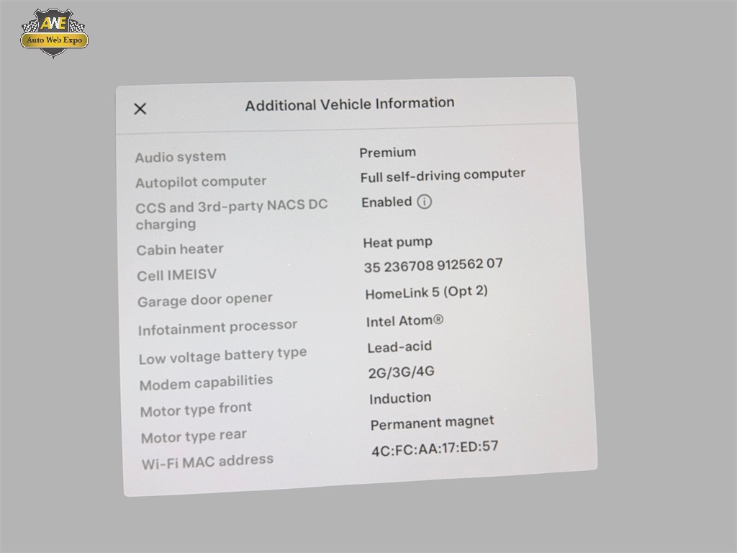The height and width of the screenshot is (553, 737).
Task: Select the Motor type front label
Action: coord(196,410)
